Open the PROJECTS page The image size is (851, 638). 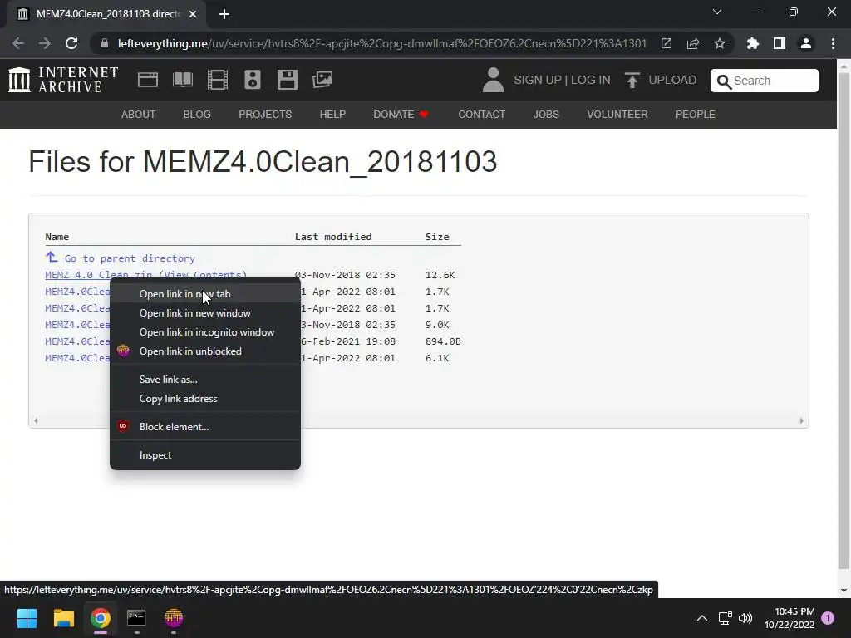265,115
